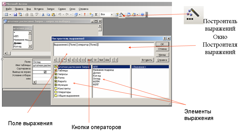Open the Сервис menu
The height and width of the screenshot is (131, 239).
(x=62, y=9)
